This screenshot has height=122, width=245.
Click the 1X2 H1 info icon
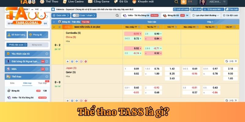click(234, 27)
